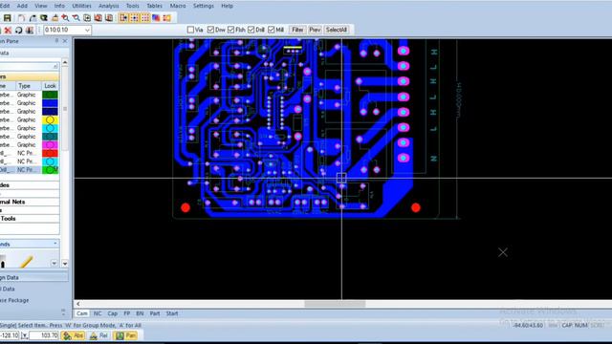Viewport: 612px width, 344px height.
Task: Click the Undo arrow icon
Action: coord(21,18)
